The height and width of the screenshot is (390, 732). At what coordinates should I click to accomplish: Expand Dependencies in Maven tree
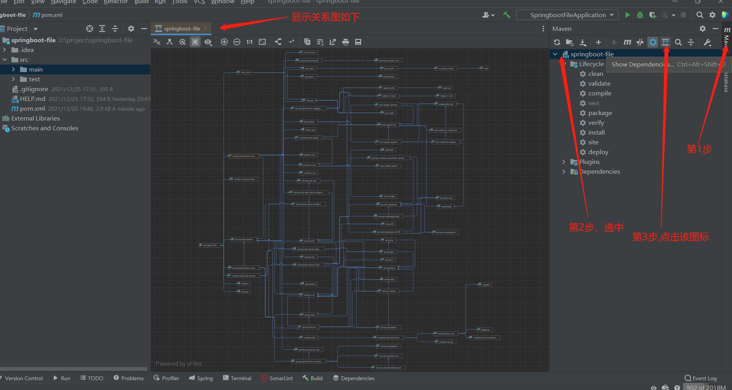click(x=564, y=171)
